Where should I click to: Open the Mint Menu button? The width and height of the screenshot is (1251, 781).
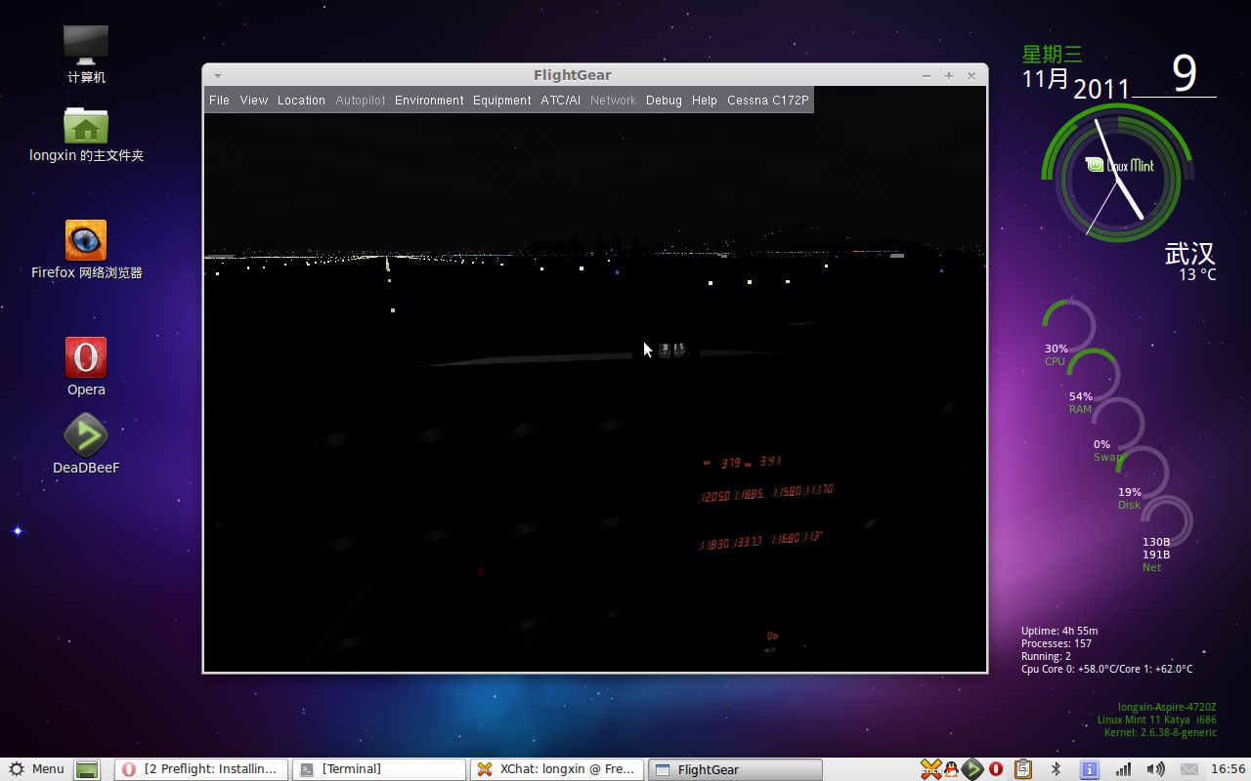(36, 769)
